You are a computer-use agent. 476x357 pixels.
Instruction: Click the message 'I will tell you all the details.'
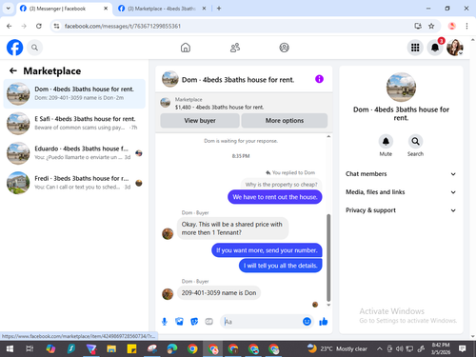[281, 266]
